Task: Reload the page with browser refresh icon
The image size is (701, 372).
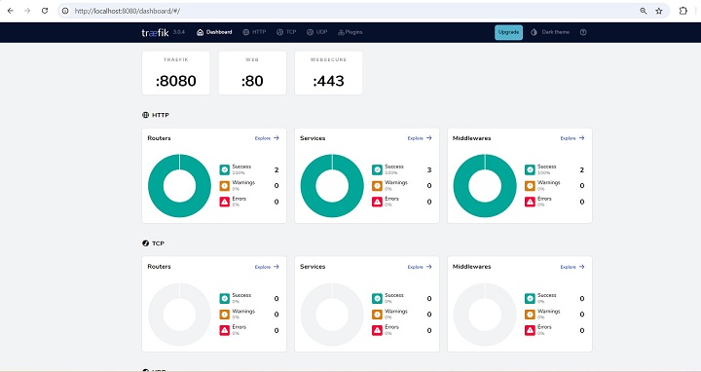Action: (45, 11)
